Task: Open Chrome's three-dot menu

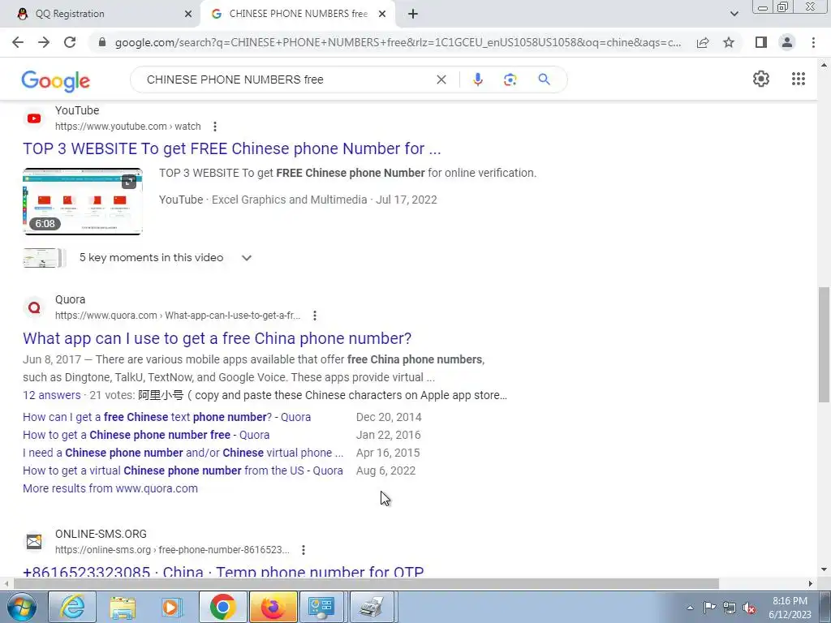Action: click(813, 42)
